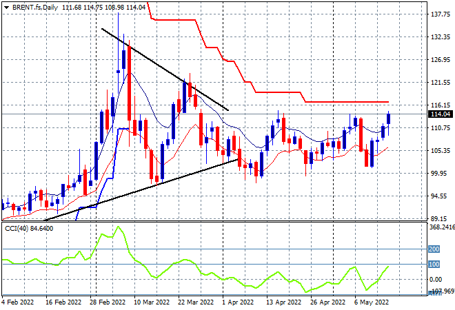Click the CCI(40) 84.6400 indicator label
The height and width of the screenshot is (310, 455).
[x=29, y=229]
